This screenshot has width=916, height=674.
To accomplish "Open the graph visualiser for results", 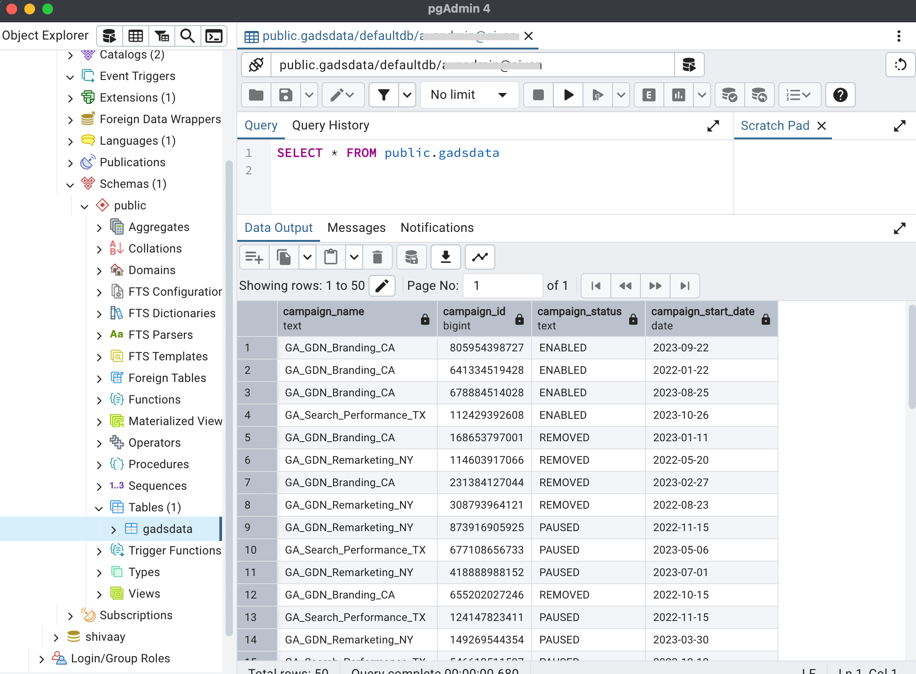I will [x=480, y=257].
